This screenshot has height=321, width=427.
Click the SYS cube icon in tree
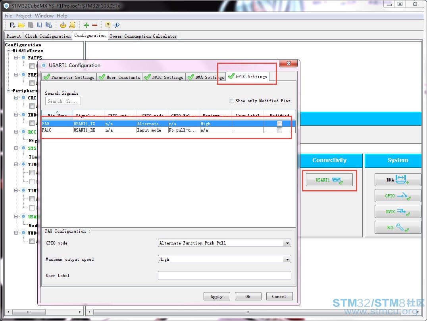(x=23, y=148)
